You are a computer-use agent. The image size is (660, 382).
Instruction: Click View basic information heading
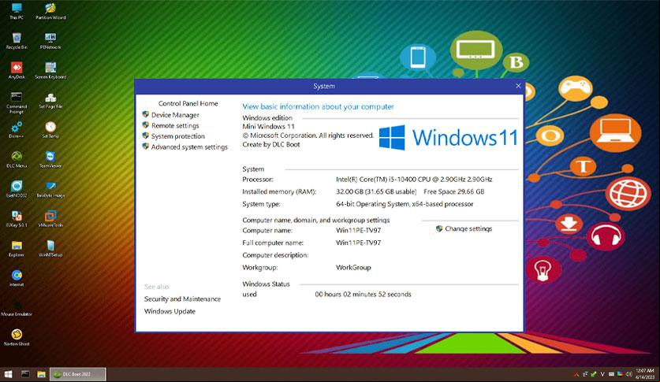pos(318,107)
